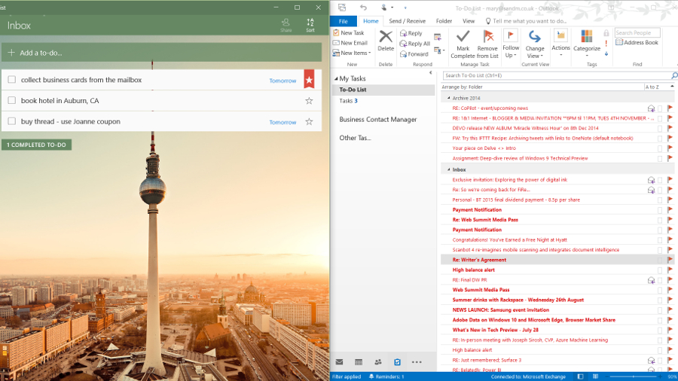Viewport: 678px width, 381px height.
Task: Click the Search People box
Action: [x=637, y=33]
